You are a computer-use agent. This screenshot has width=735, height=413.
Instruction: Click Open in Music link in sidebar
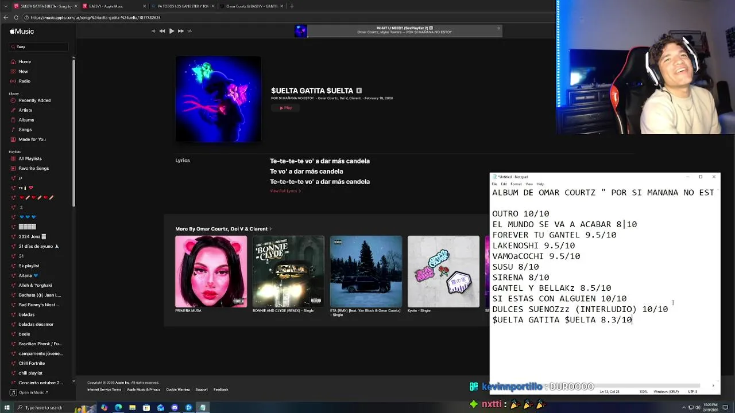[33, 392]
